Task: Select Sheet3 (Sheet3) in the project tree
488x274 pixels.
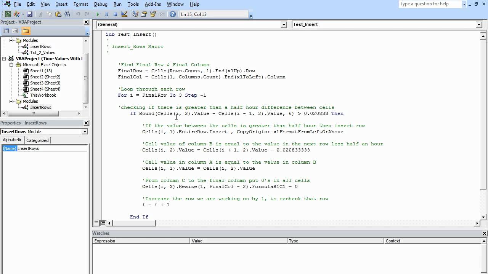Action: click(x=45, y=83)
